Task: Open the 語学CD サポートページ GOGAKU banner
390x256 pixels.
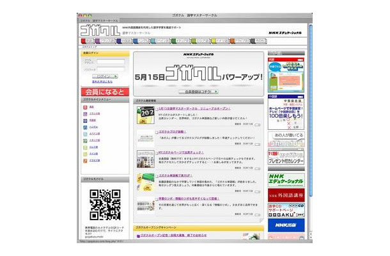Action: point(286,211)
